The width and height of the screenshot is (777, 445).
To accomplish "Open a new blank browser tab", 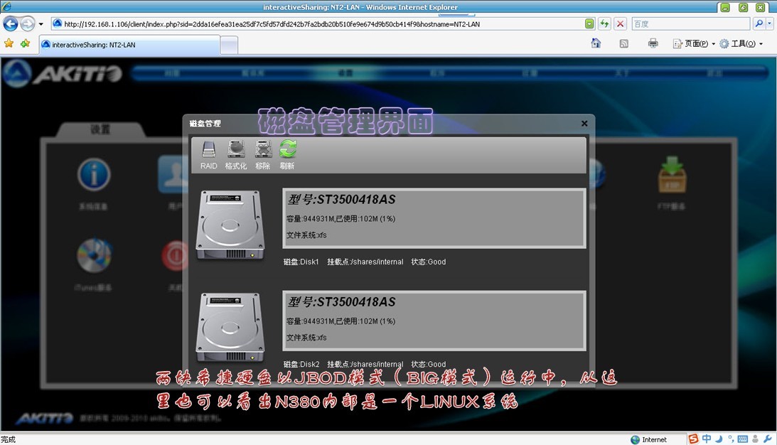I will pyautogui.click(x=229, y=45).
